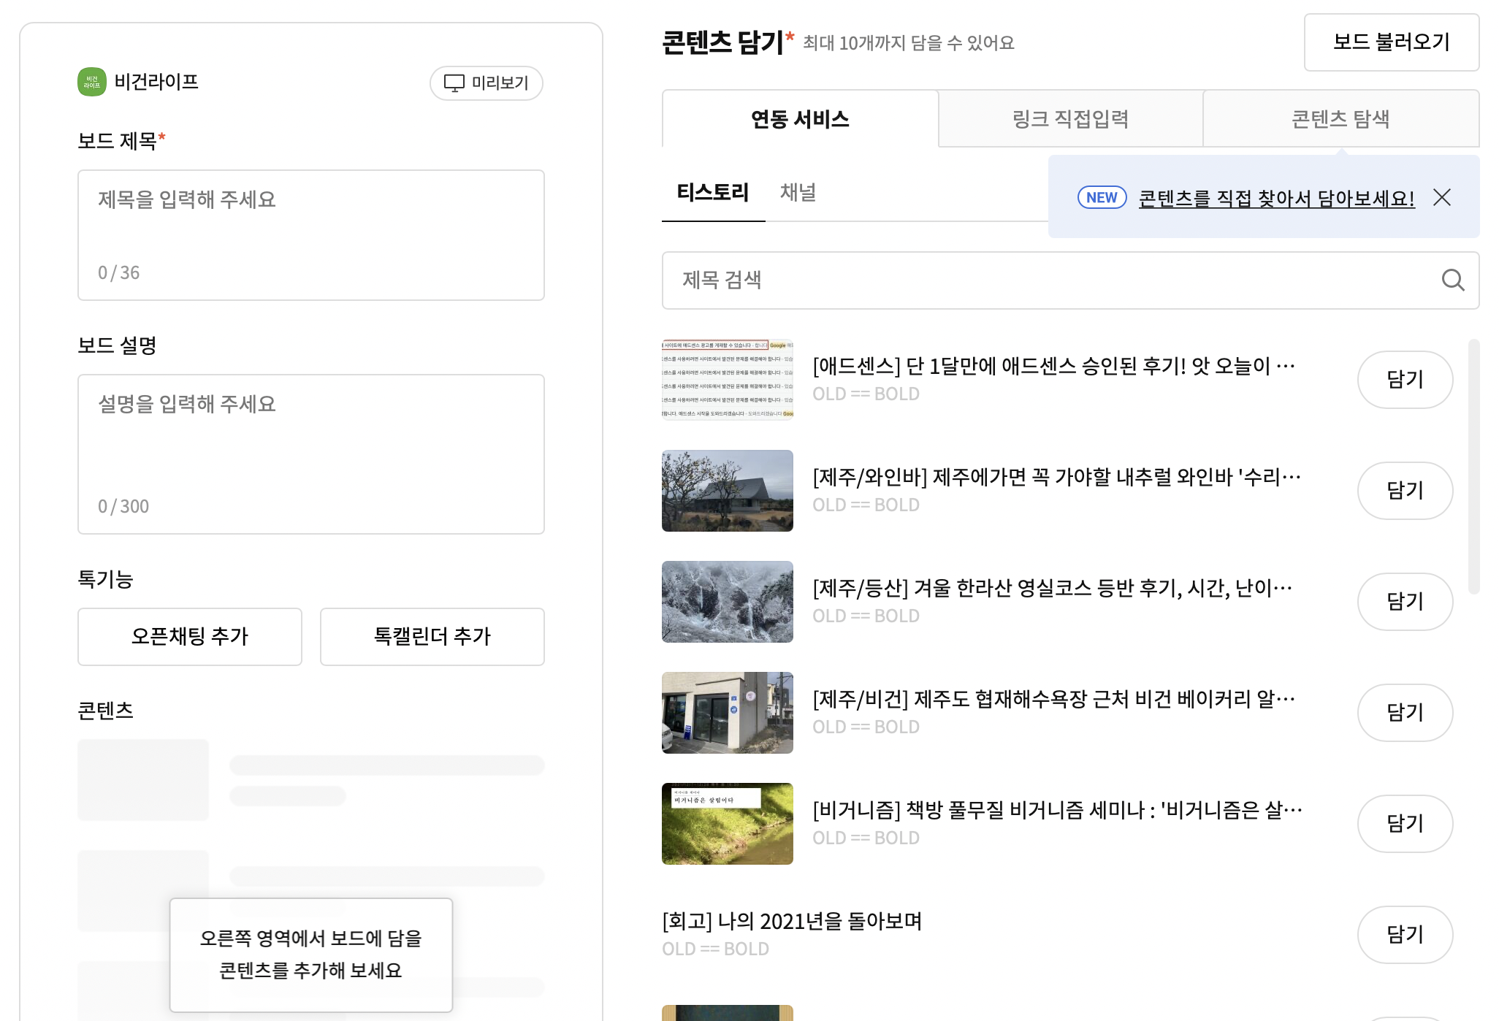Click title [제주/등산] 겨울 한라산 영실코스
This screenshot has height=1021, width=1499.
pos(1053,588)
